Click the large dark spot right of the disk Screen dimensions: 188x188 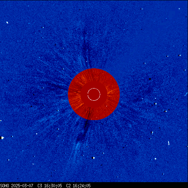150,79
